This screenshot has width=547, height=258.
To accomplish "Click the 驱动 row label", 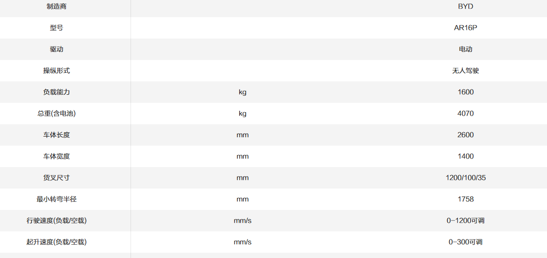I will click(x=57, y=49).
